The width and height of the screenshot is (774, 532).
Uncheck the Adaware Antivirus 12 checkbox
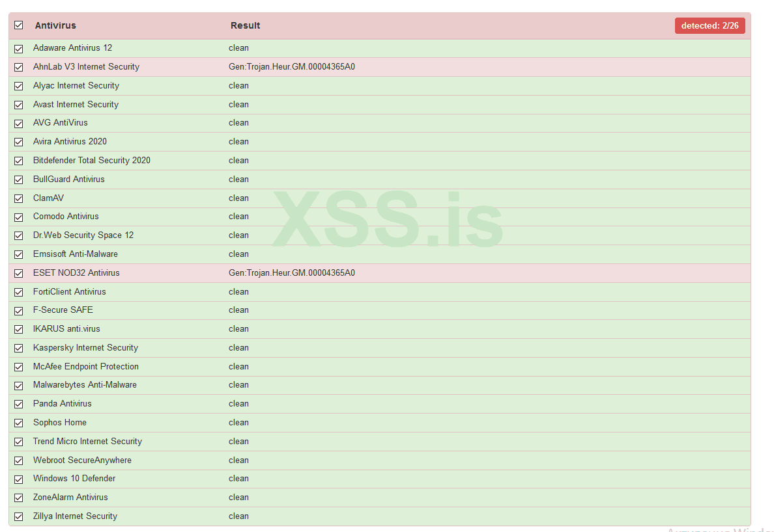click(19, 49)
